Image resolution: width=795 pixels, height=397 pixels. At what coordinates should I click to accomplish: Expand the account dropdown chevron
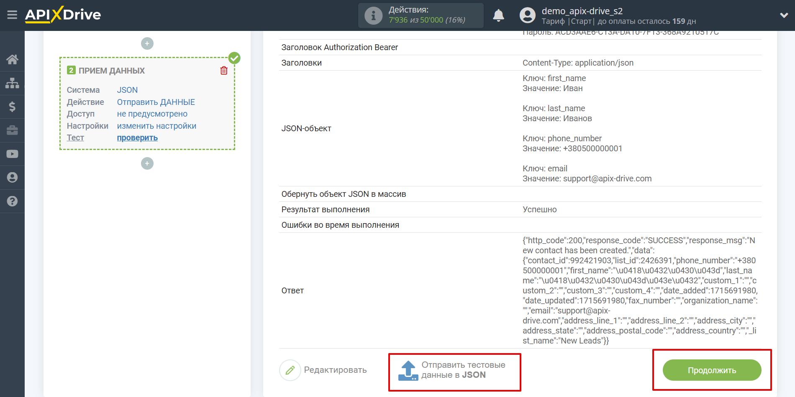[784, 15]
